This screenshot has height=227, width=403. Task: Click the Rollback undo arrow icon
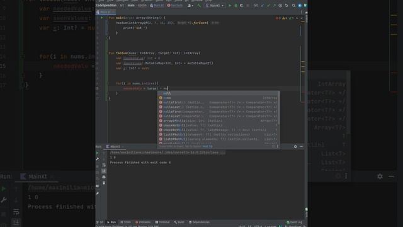pos(287,6)
